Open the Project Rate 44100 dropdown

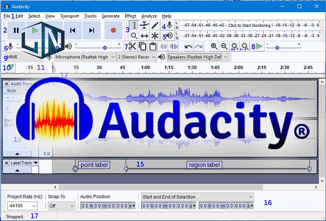point(34,206)
